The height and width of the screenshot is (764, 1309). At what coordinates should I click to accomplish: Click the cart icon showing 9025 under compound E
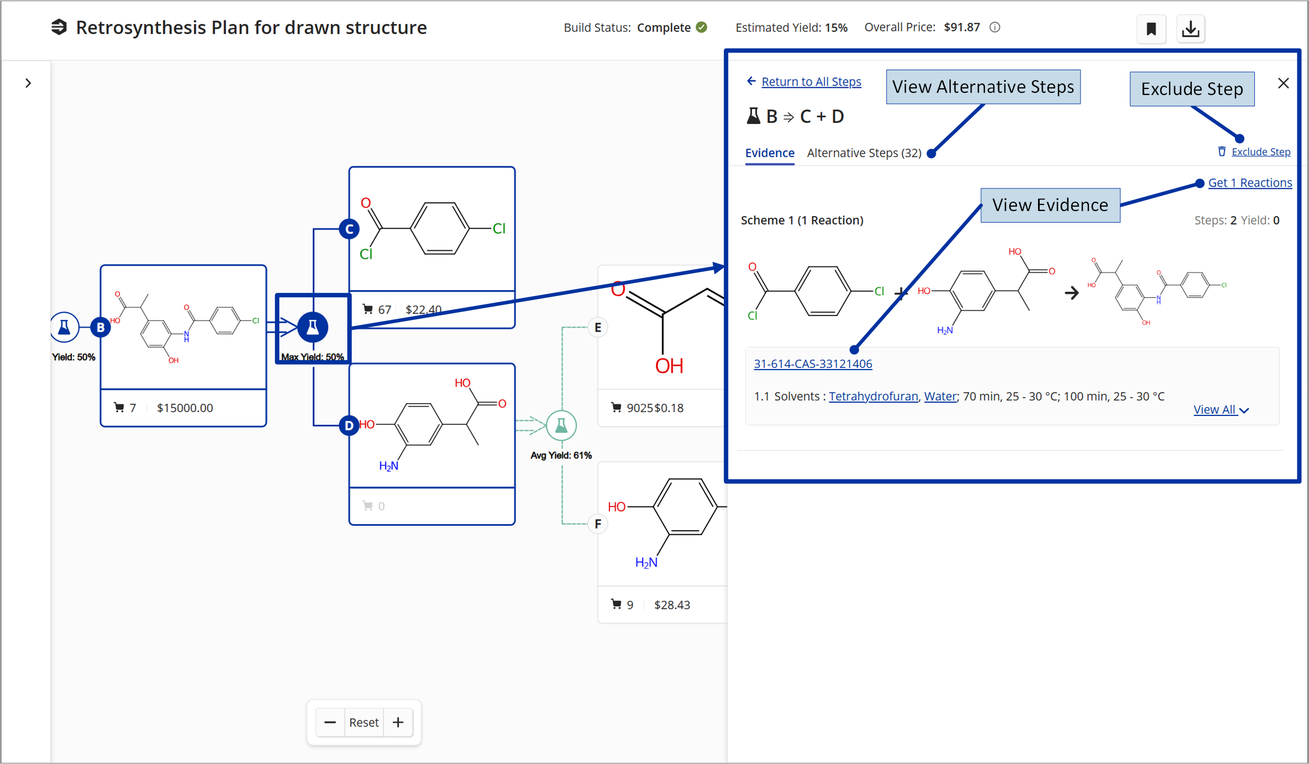click(x=616, y=408)
